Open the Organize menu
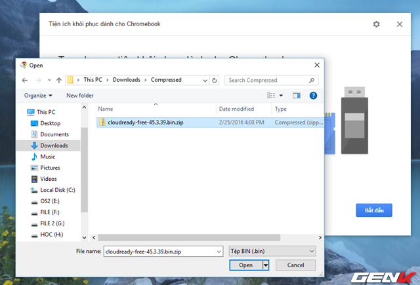This screenshot has width=420, height=285. tap(38, 96)
